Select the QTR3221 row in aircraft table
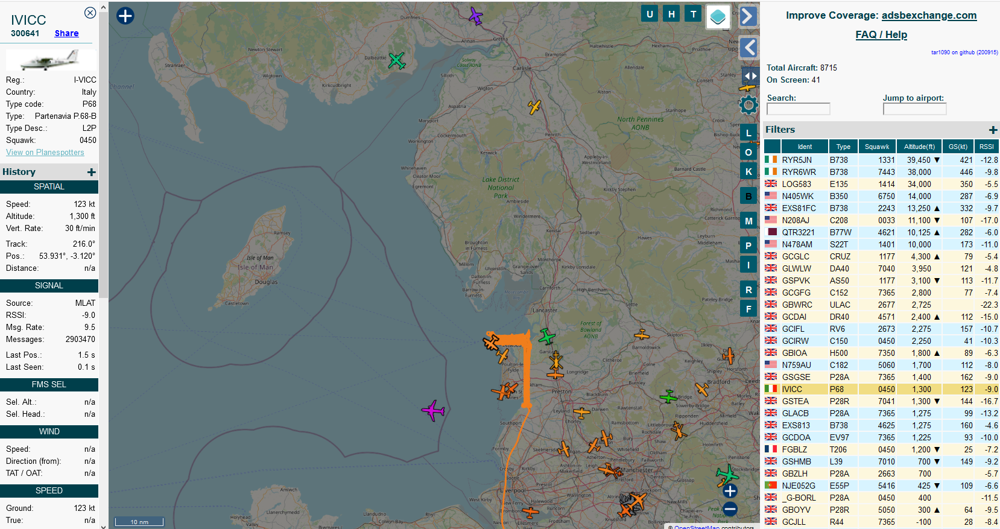Viewport: 1000px width, 529px height. 881,232
